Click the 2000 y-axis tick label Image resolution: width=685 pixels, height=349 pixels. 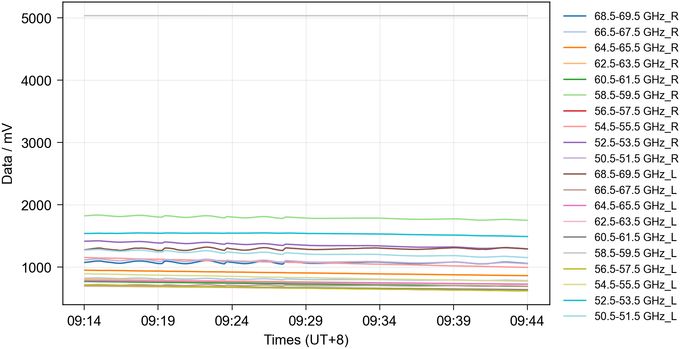(36, 205)
